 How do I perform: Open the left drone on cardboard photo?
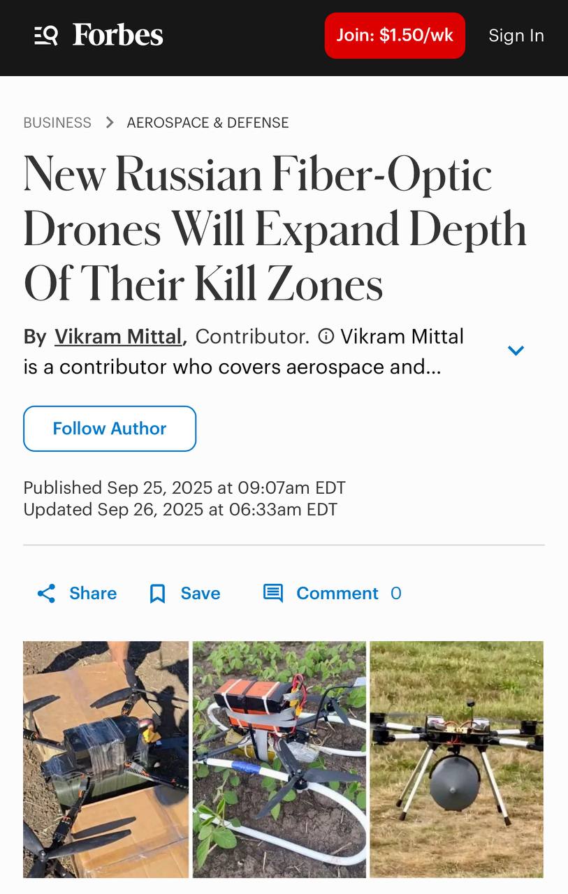point(106,759)
